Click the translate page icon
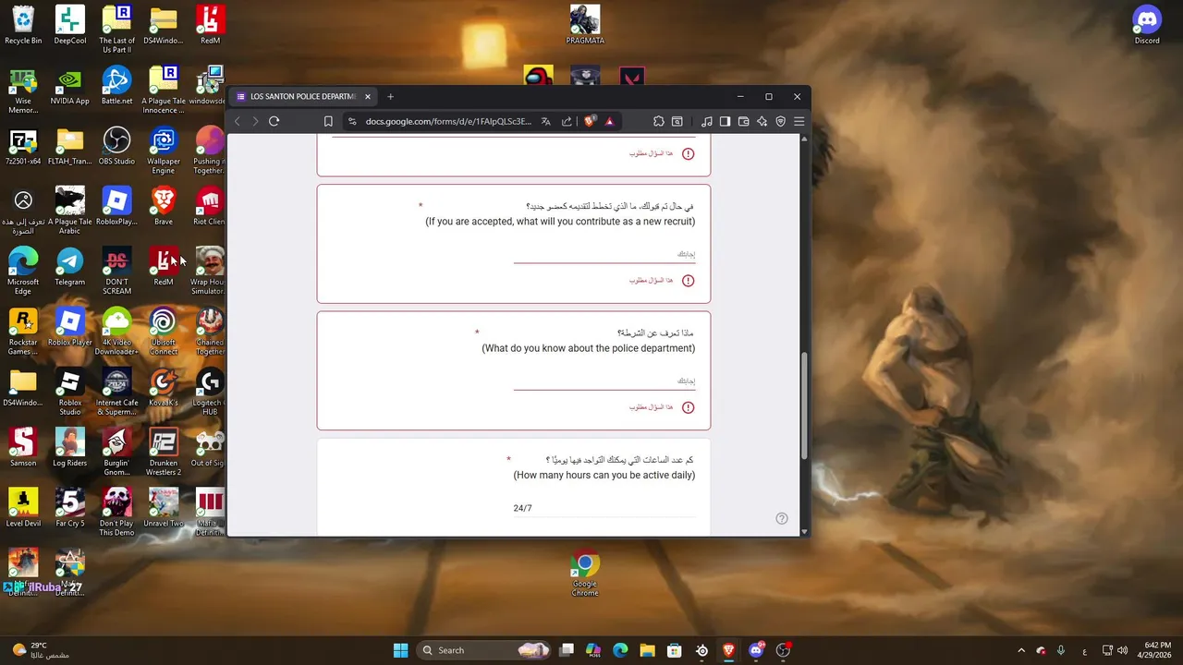The width and height of the screenshot is (1183, 665). click(x=545, y=121)
